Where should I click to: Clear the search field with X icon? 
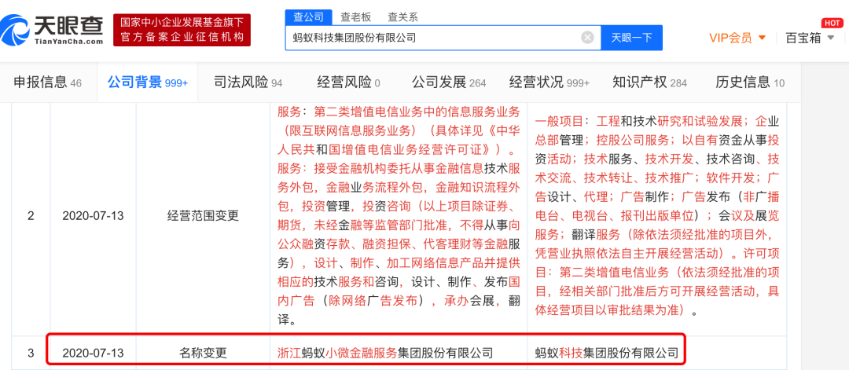587,38
